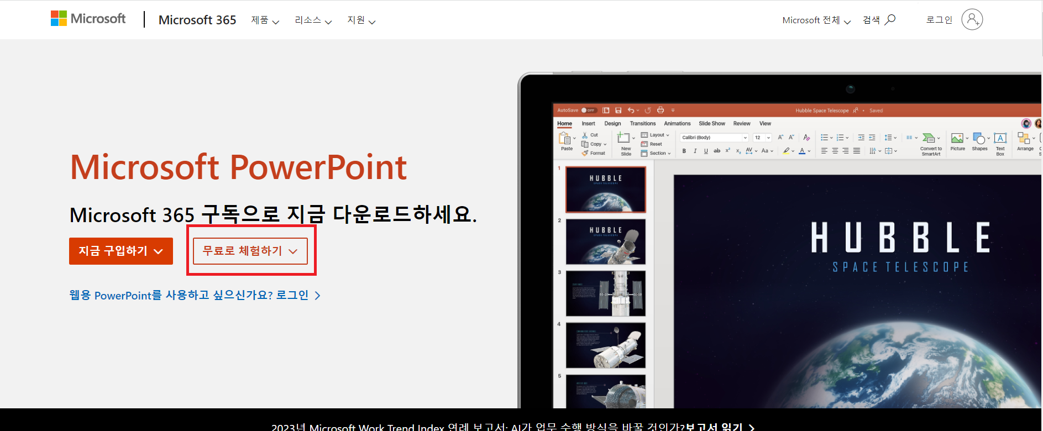Click the Format painter brush icon
The image size is (1043, 431).
[x=585, y=153]
